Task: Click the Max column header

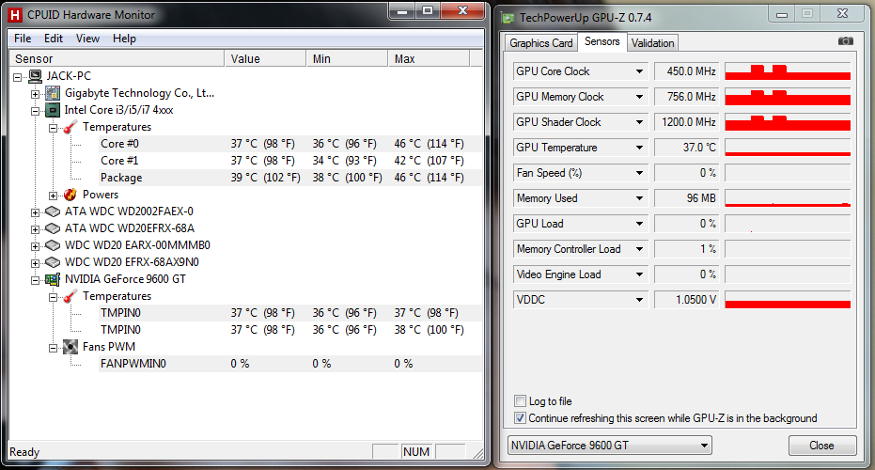Action: (x=429, y=58)
